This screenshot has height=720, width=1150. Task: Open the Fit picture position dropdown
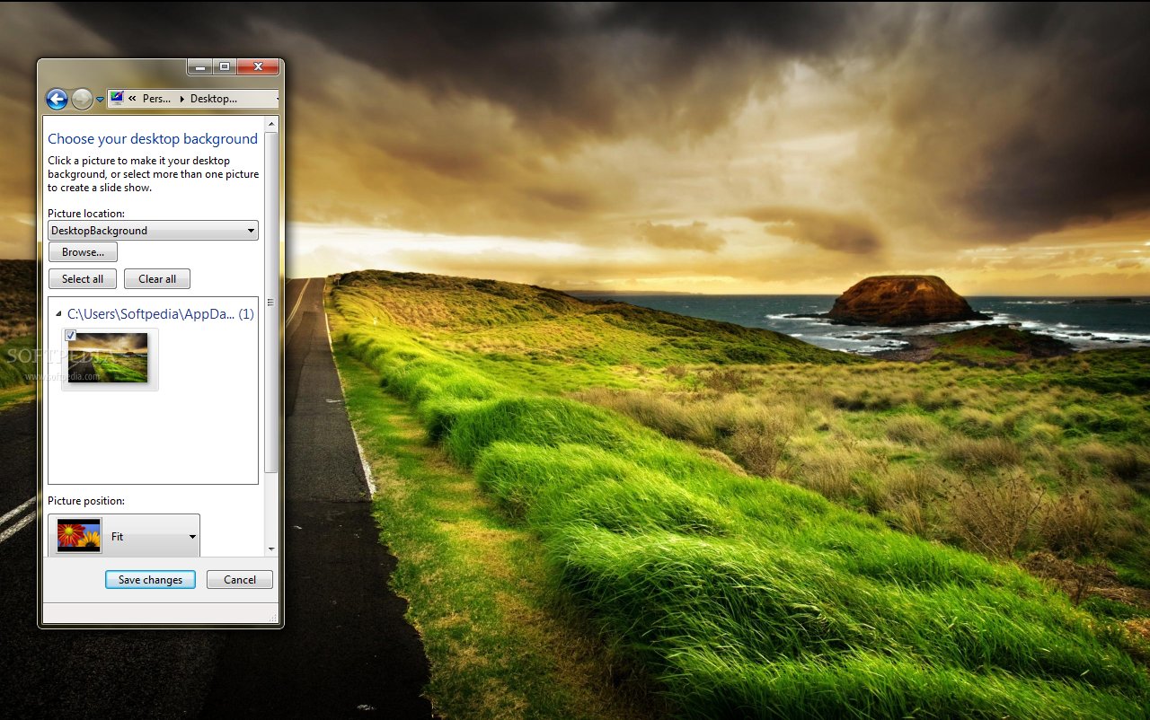coord(124,536)
